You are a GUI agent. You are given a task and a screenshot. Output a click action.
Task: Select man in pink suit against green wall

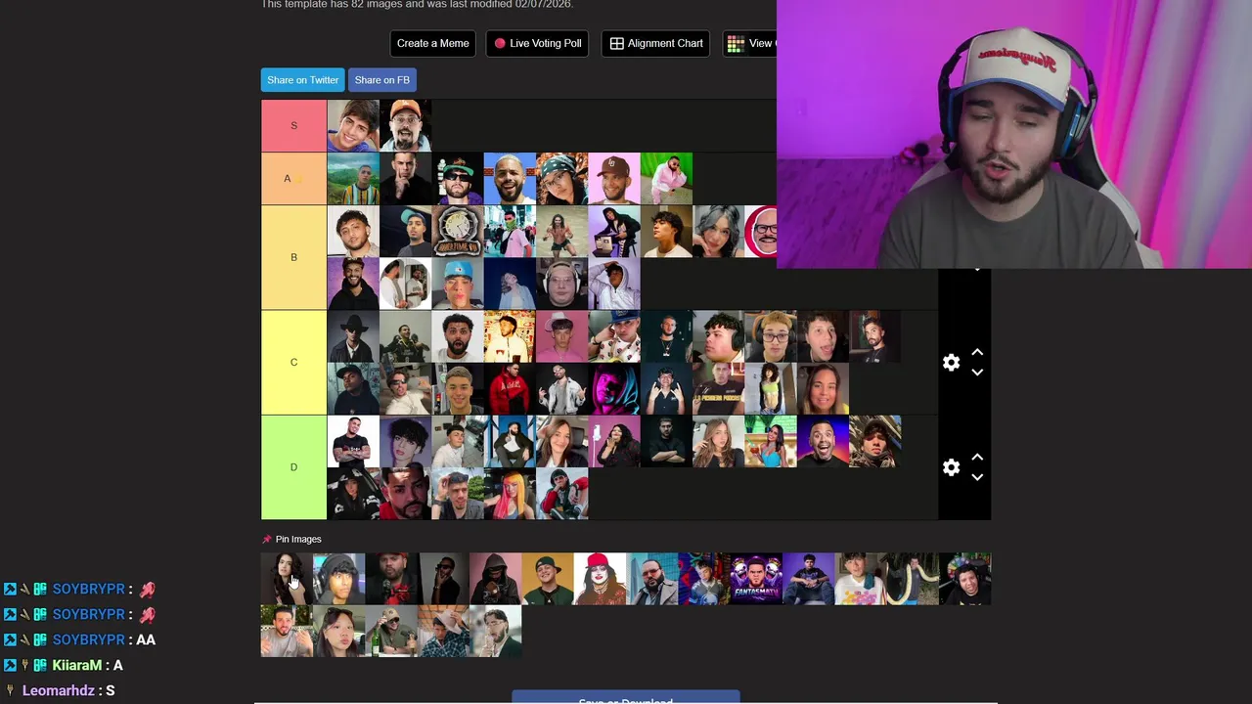(666, 178)
